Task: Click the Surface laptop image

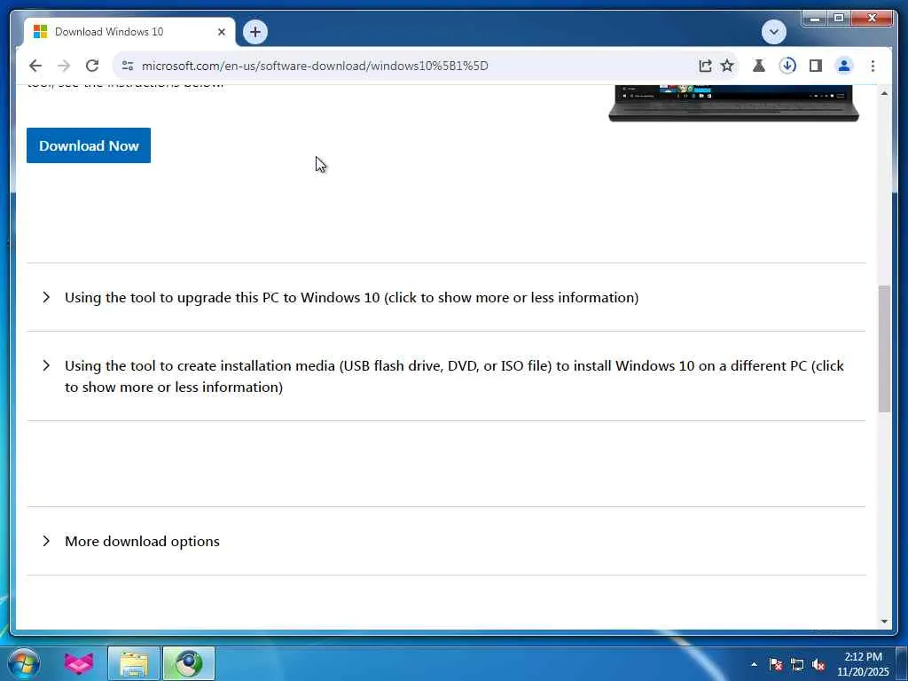Action: click(x=733, y=103)
